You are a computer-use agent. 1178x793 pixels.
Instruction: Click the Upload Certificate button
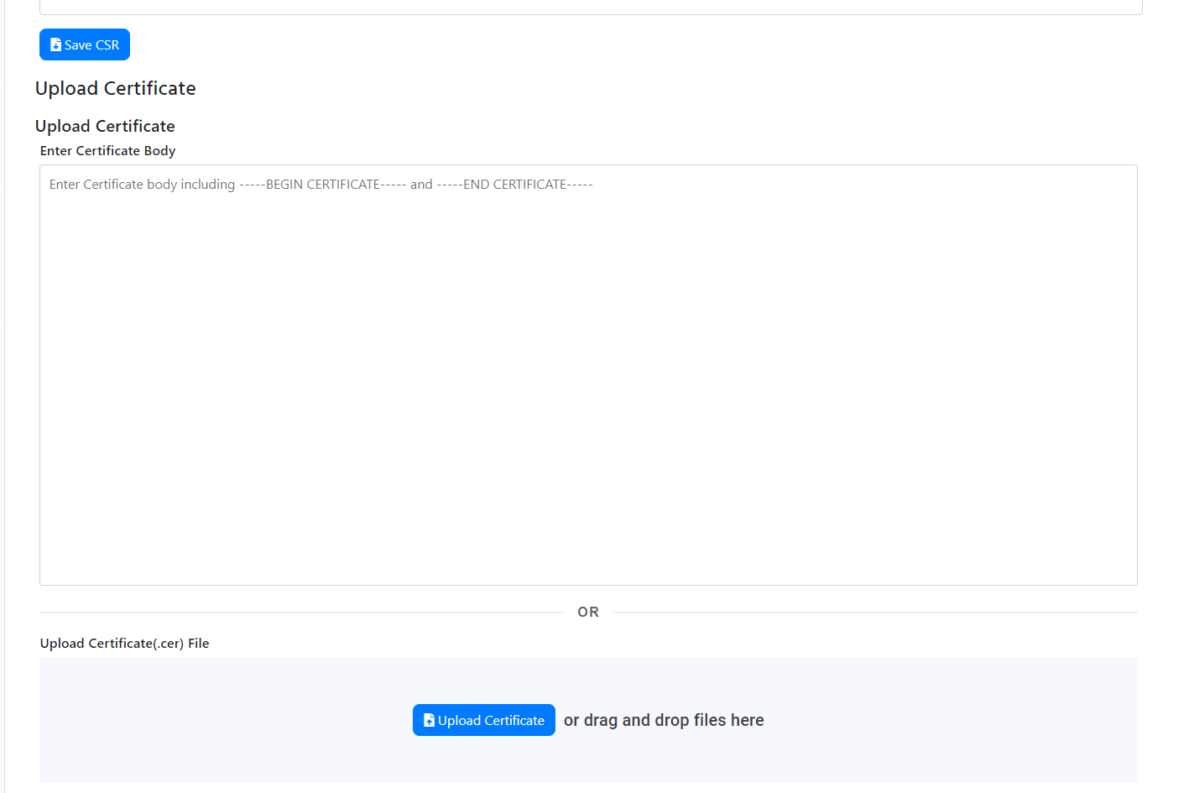[x=484, y=720]
